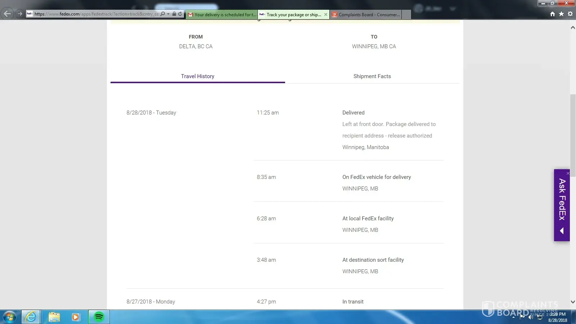The image size is (576, 324).
Task: Click the Windows Start orb
Action: pyautogui.click(x=10, y=317)
